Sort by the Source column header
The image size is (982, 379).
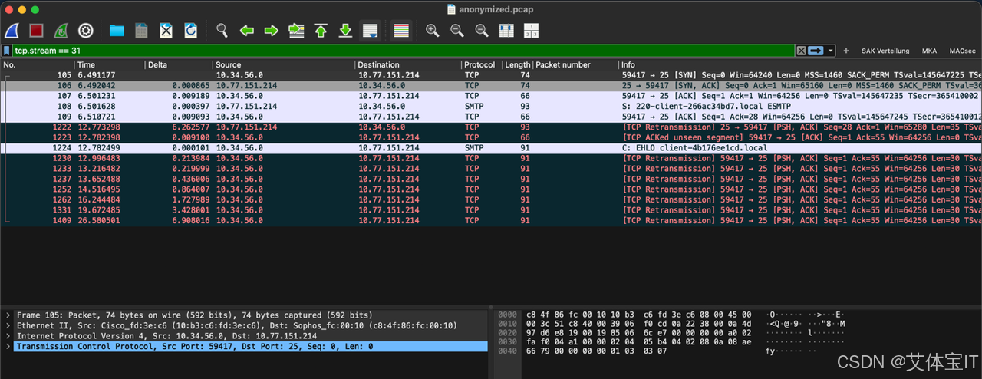click(284, 65)
